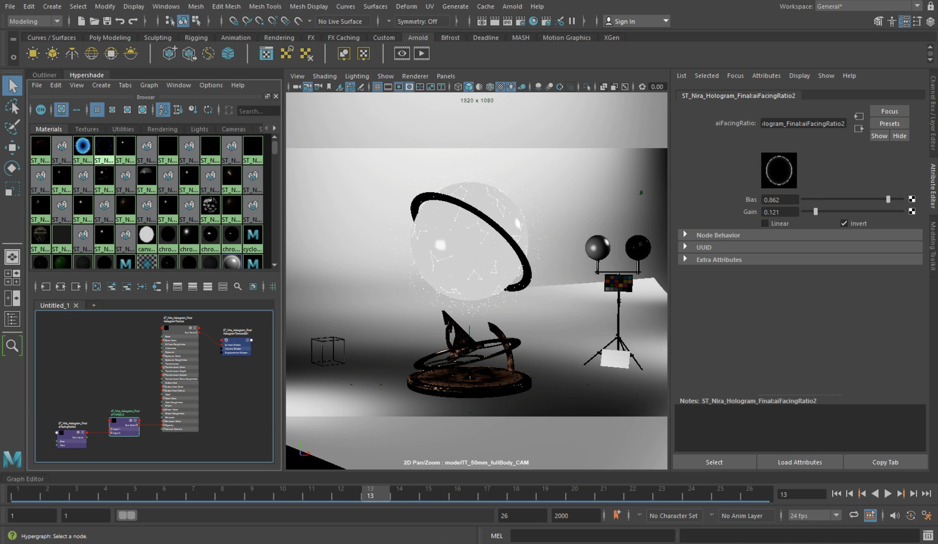Toggle grid display in the viewport panel toolbar

(378, 87)
